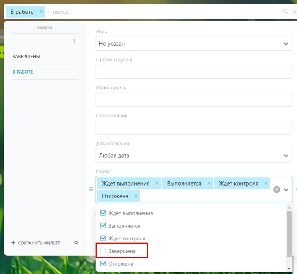Click the 'Выполняется' tag in Статус field

tap(188, 183)
